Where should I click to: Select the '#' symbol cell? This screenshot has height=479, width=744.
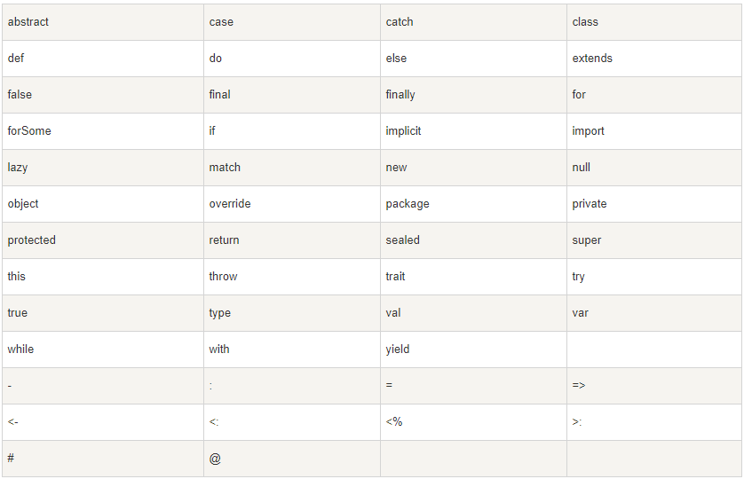[11, 459]
